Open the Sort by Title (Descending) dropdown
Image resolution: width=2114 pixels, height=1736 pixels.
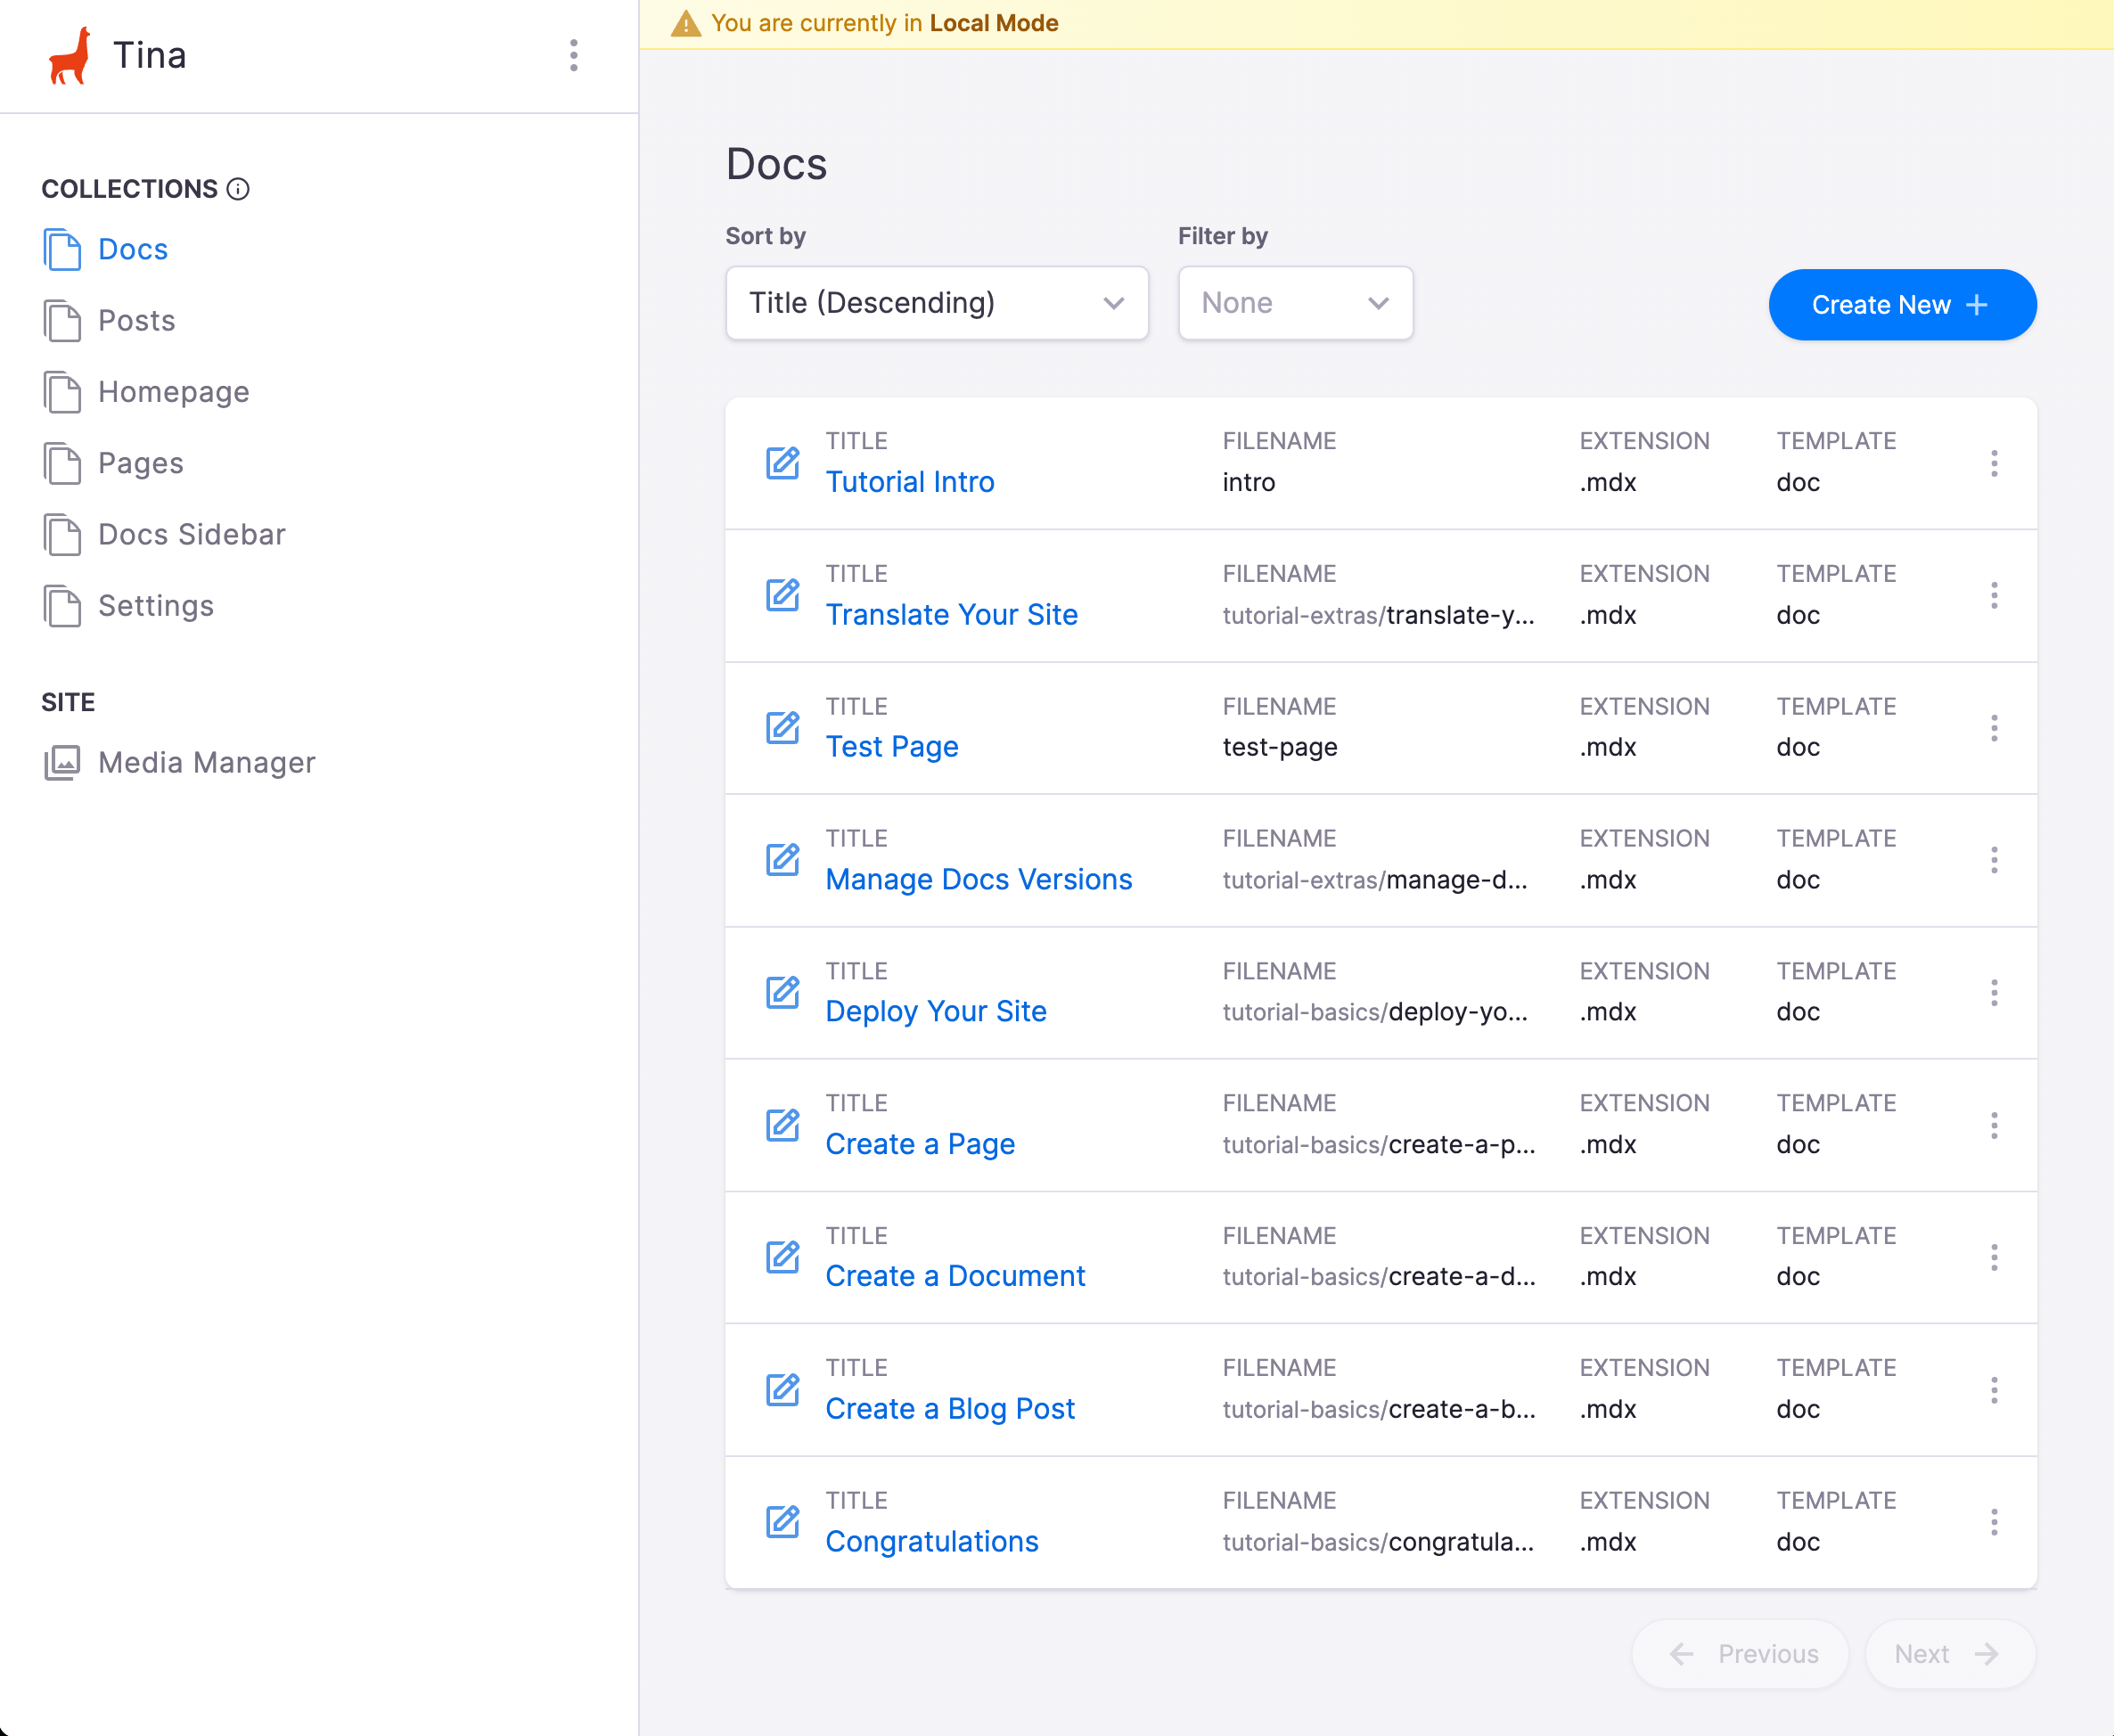937,303
